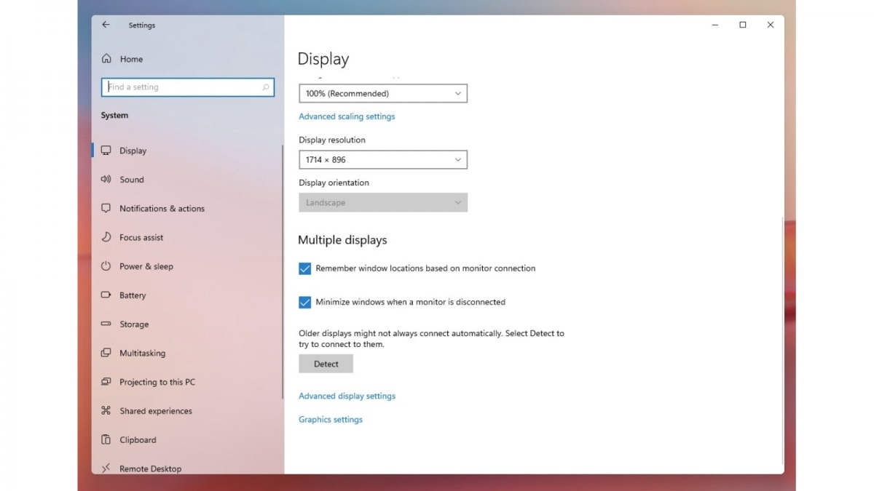Image resolution: width=874 pixels, height=491 pixels.
Task: Go to Notifications & actions section
Action: 162,209
